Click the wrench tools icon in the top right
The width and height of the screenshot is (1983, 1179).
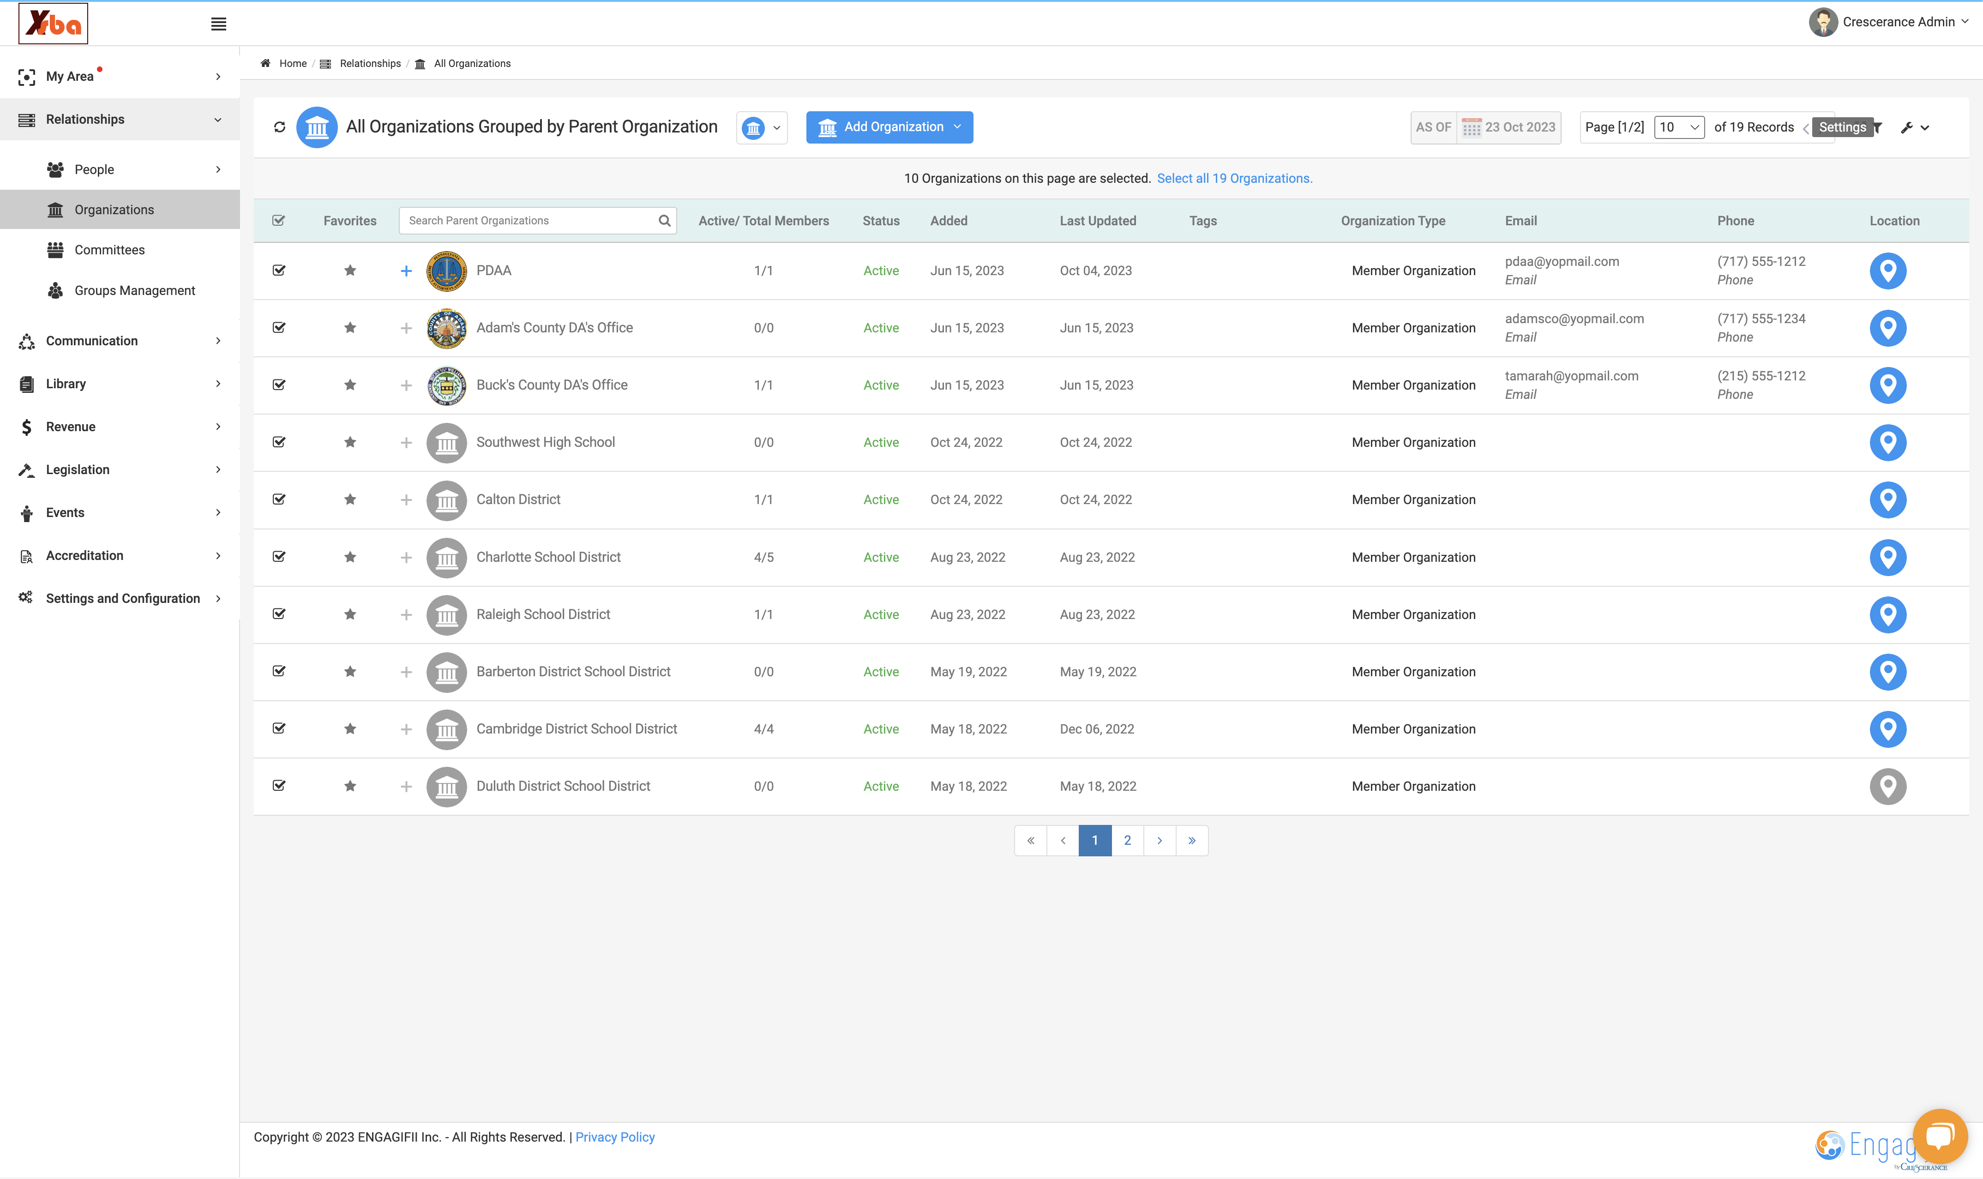[x=1907, y=127]
